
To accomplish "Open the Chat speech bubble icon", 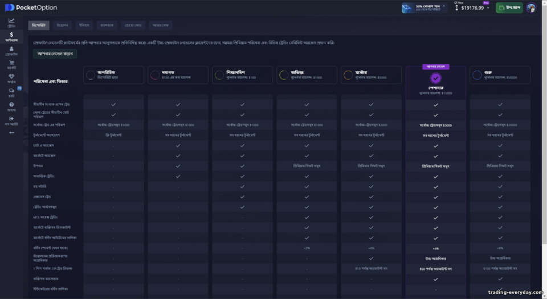I will coord(11,91).
